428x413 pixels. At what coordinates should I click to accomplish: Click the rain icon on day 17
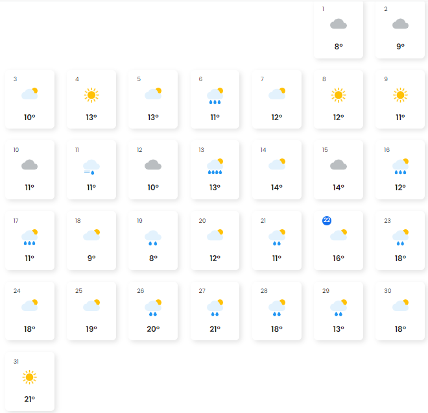[30, 237]
